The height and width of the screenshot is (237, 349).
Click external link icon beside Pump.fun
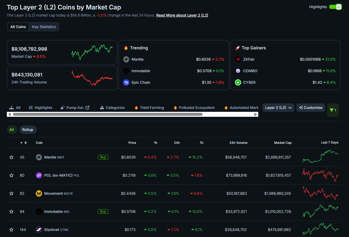[88, 108]
